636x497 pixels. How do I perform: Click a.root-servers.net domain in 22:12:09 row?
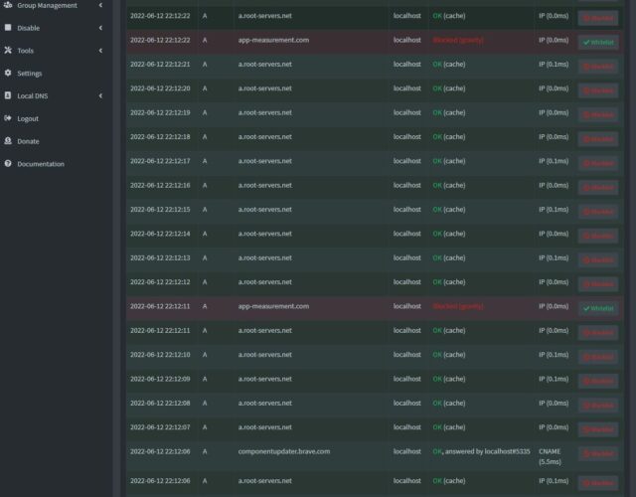pos(265,379)
